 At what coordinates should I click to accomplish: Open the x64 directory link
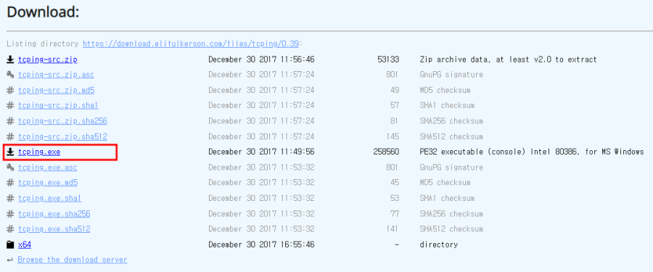pos(25,245)
